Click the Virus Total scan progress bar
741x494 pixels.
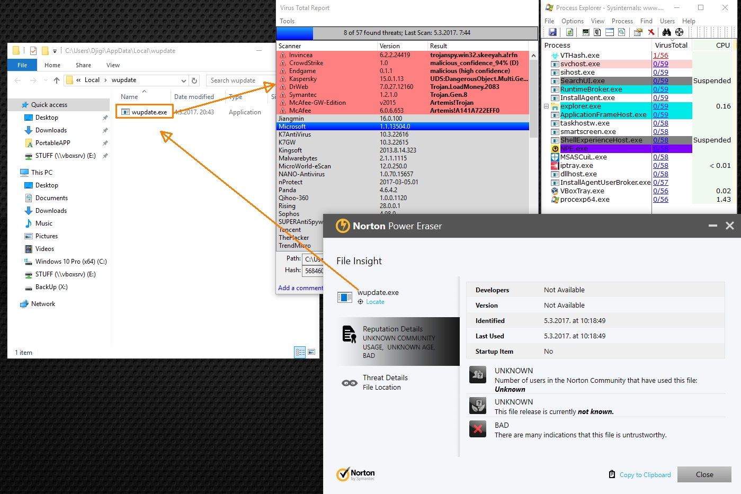(407, 33)
